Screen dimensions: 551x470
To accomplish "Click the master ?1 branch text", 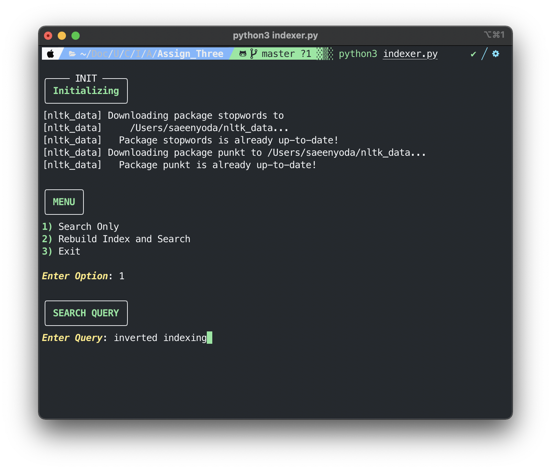I will click(286, 54).
